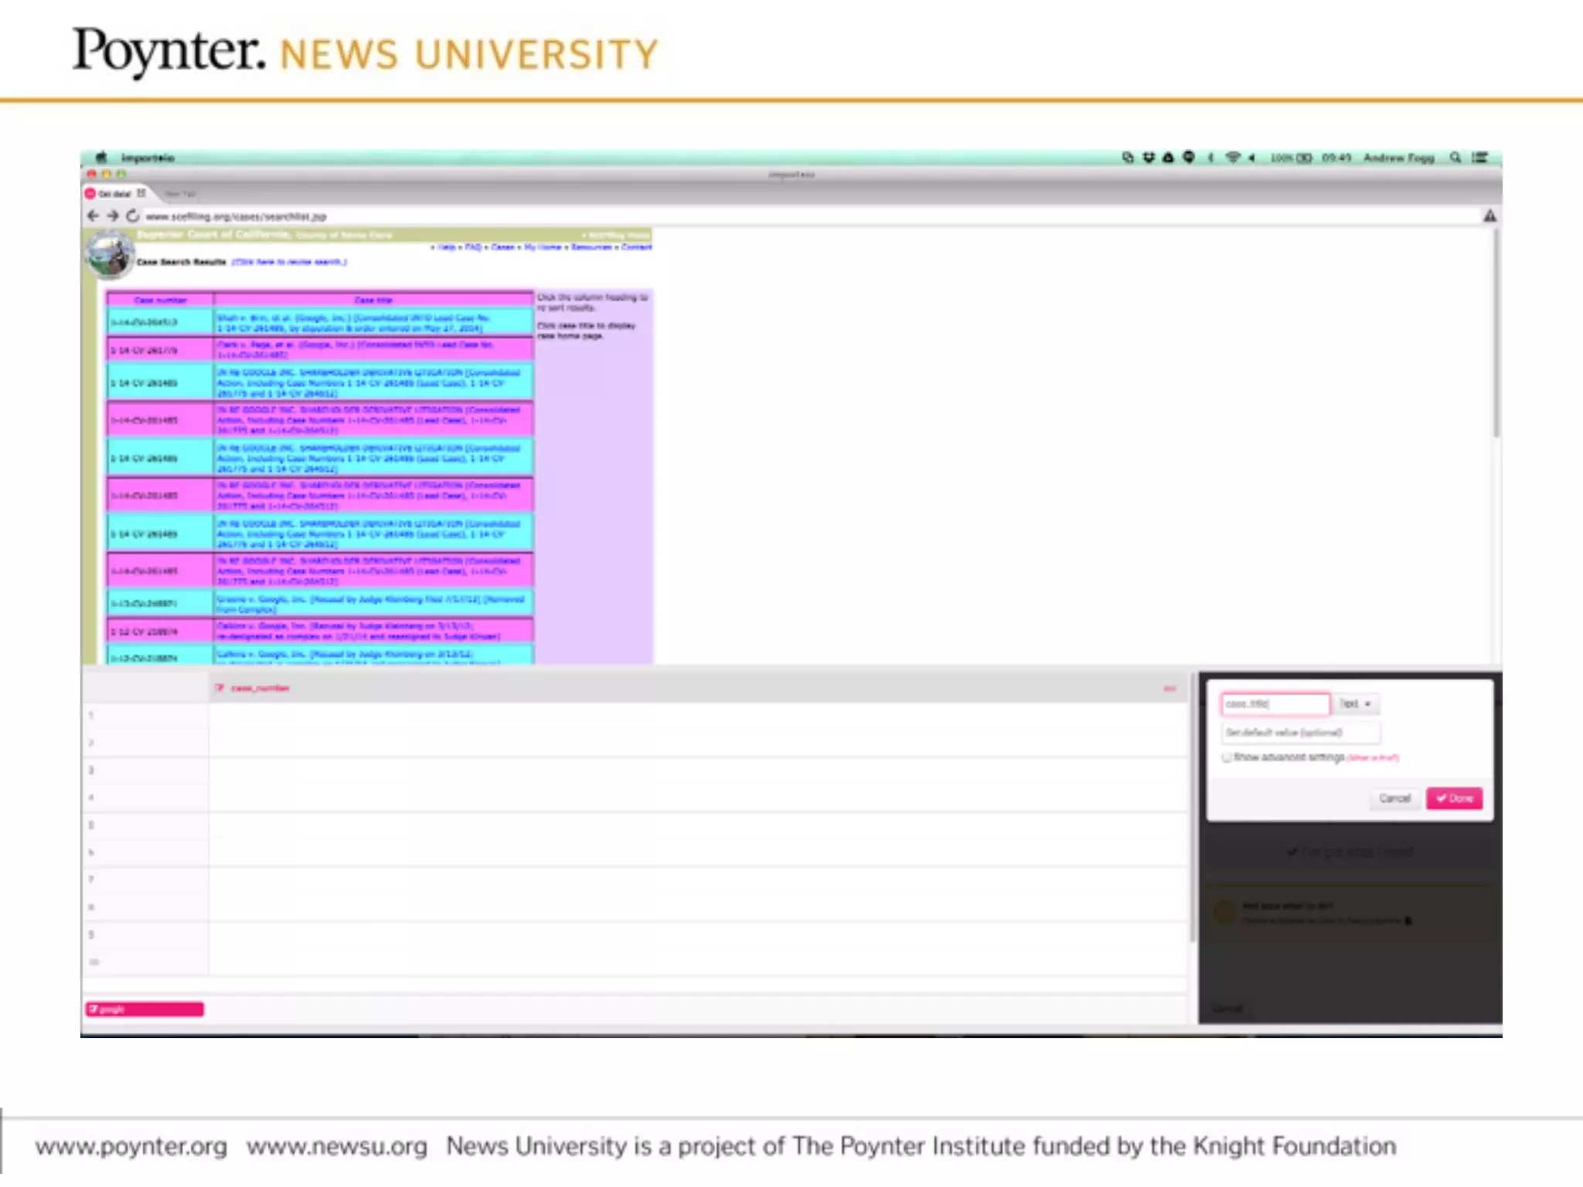Click the Set default value field
This screenshot has width=1583, height=1187.
(1299, 732)
